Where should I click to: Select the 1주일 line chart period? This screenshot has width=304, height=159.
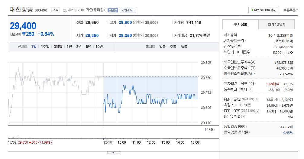point(45,47)
